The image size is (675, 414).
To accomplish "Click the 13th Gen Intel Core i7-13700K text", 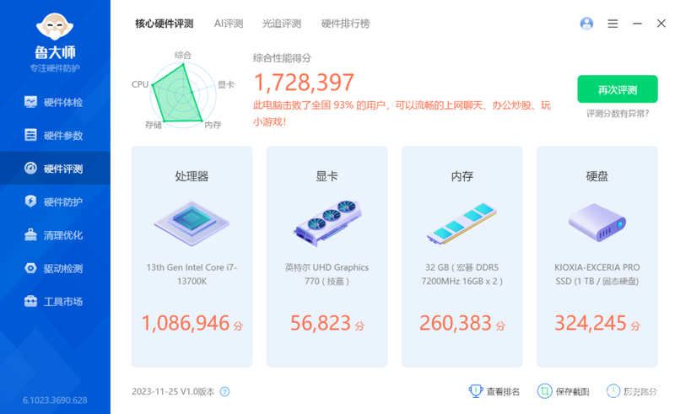I will 192,274.
